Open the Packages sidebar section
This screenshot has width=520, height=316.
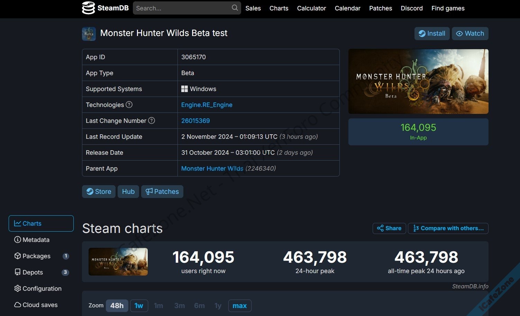coord(33,256)
